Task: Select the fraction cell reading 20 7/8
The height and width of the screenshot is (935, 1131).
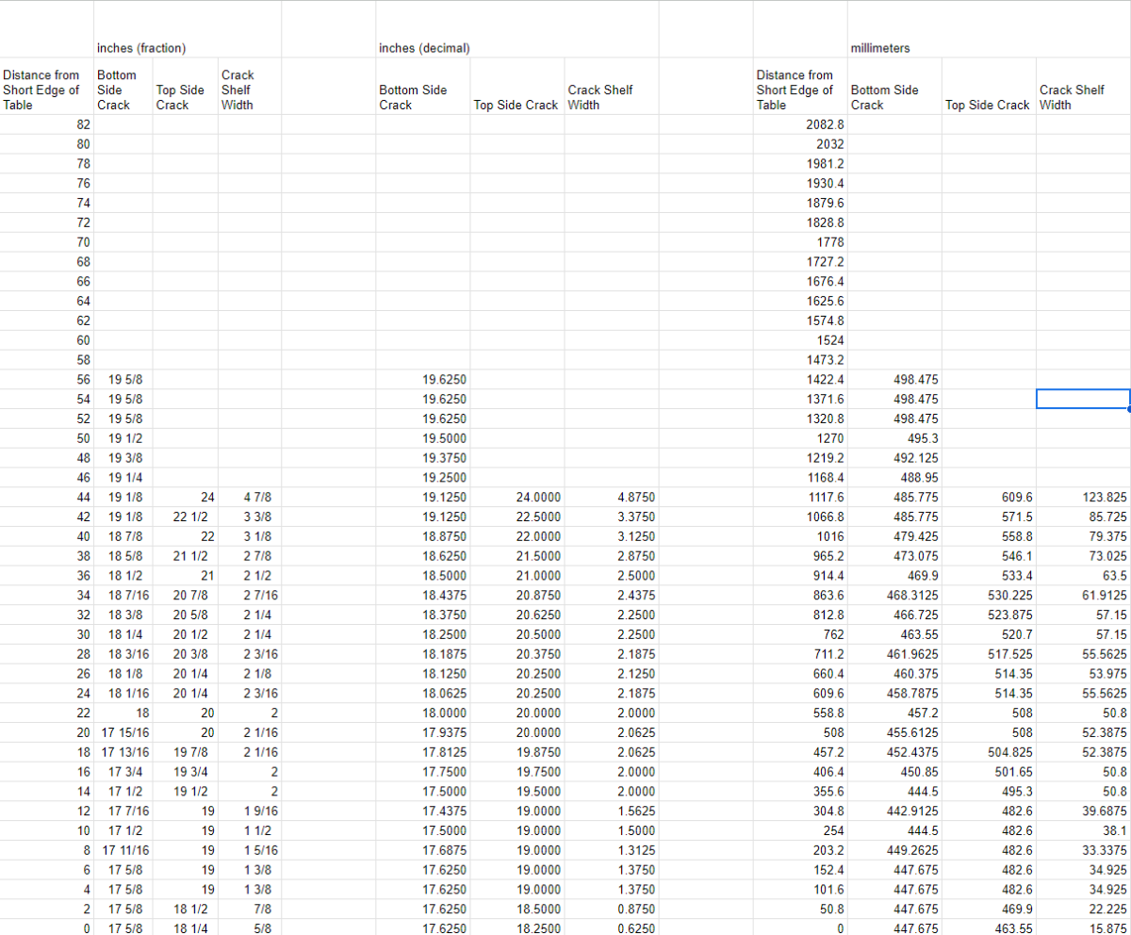Action: tap(186, 595)
